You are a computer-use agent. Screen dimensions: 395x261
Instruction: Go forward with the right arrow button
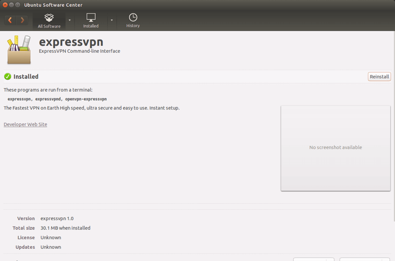tap(22, 20)
